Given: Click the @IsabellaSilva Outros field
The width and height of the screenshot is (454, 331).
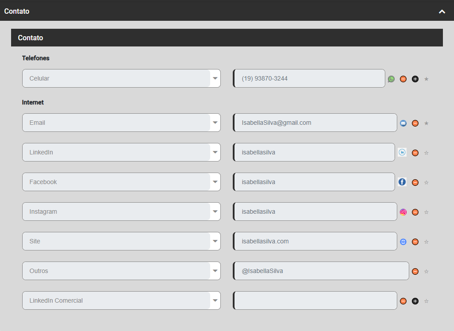Looking at the screenshot, I should [321, 271].
